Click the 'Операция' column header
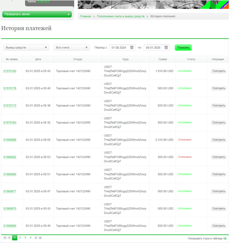This screenshot has width=229, height=243. (x=218, y=59)
